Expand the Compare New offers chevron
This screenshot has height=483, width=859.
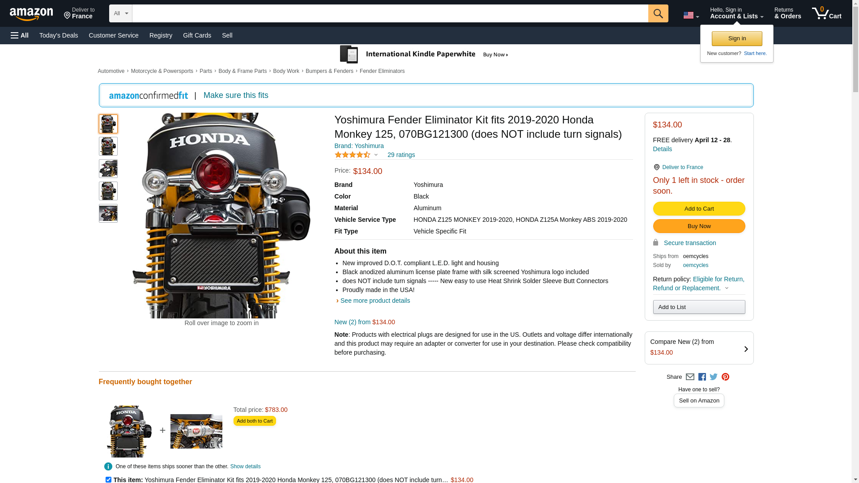746,349
